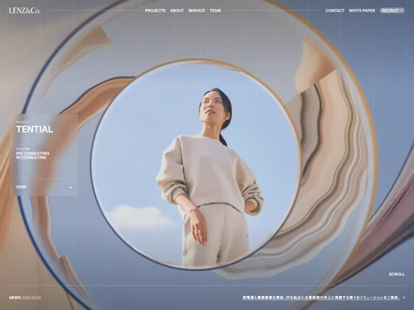Click the LENZ&Co. logo
414x310 pixels.
click(x=25, y=11)
